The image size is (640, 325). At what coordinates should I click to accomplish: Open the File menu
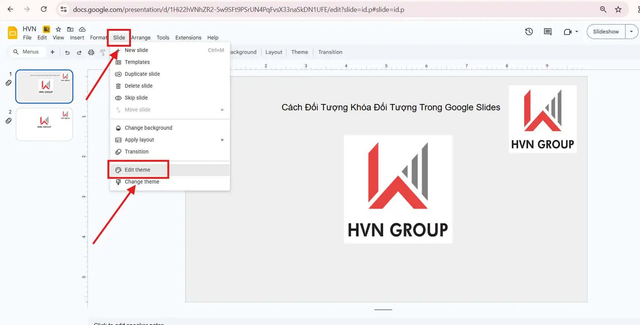[27, 38]
